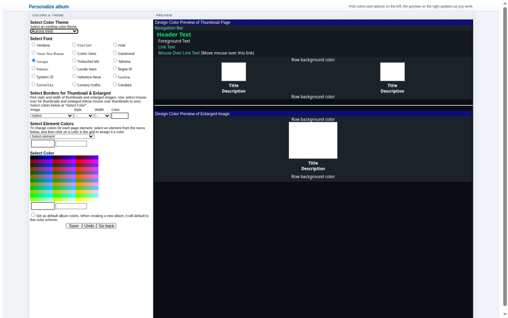Image resolution: width=508 pixels, height=318 pixels.
Task: Click the Navigation Bar preview text
Action: click(x=169, y=28)
